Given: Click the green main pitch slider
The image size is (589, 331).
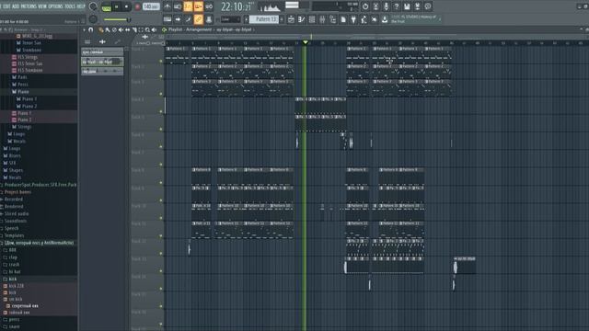Looking at the screenshot, I should click(117, 19).
